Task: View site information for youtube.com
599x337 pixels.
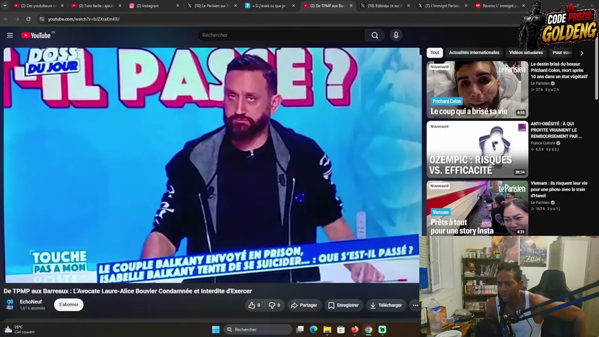Action: (42, 19)
